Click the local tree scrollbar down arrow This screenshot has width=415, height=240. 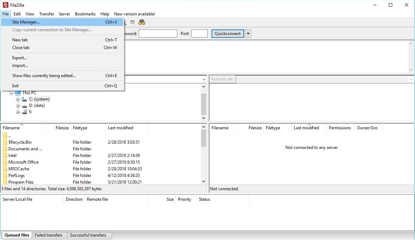click(203, 118)
